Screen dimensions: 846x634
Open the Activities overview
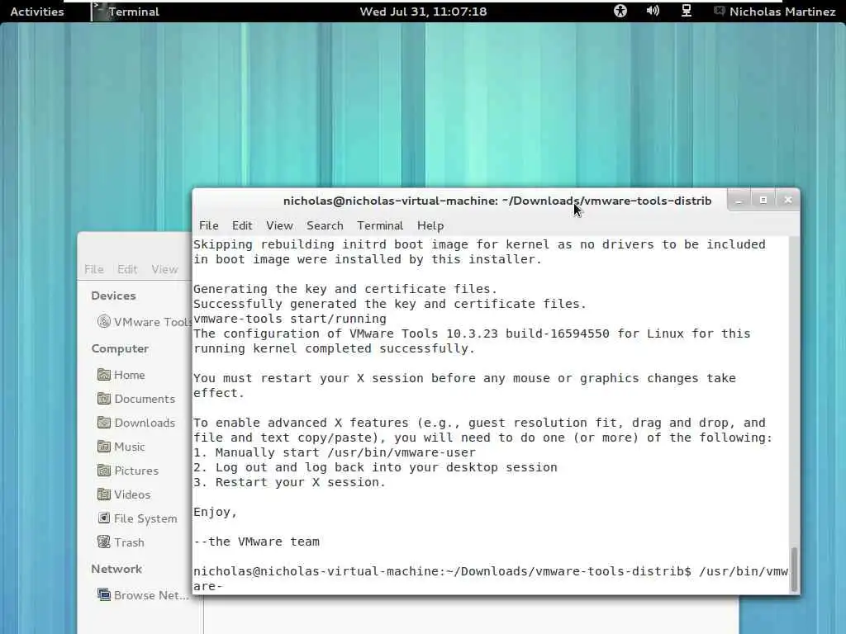point(36,12)
